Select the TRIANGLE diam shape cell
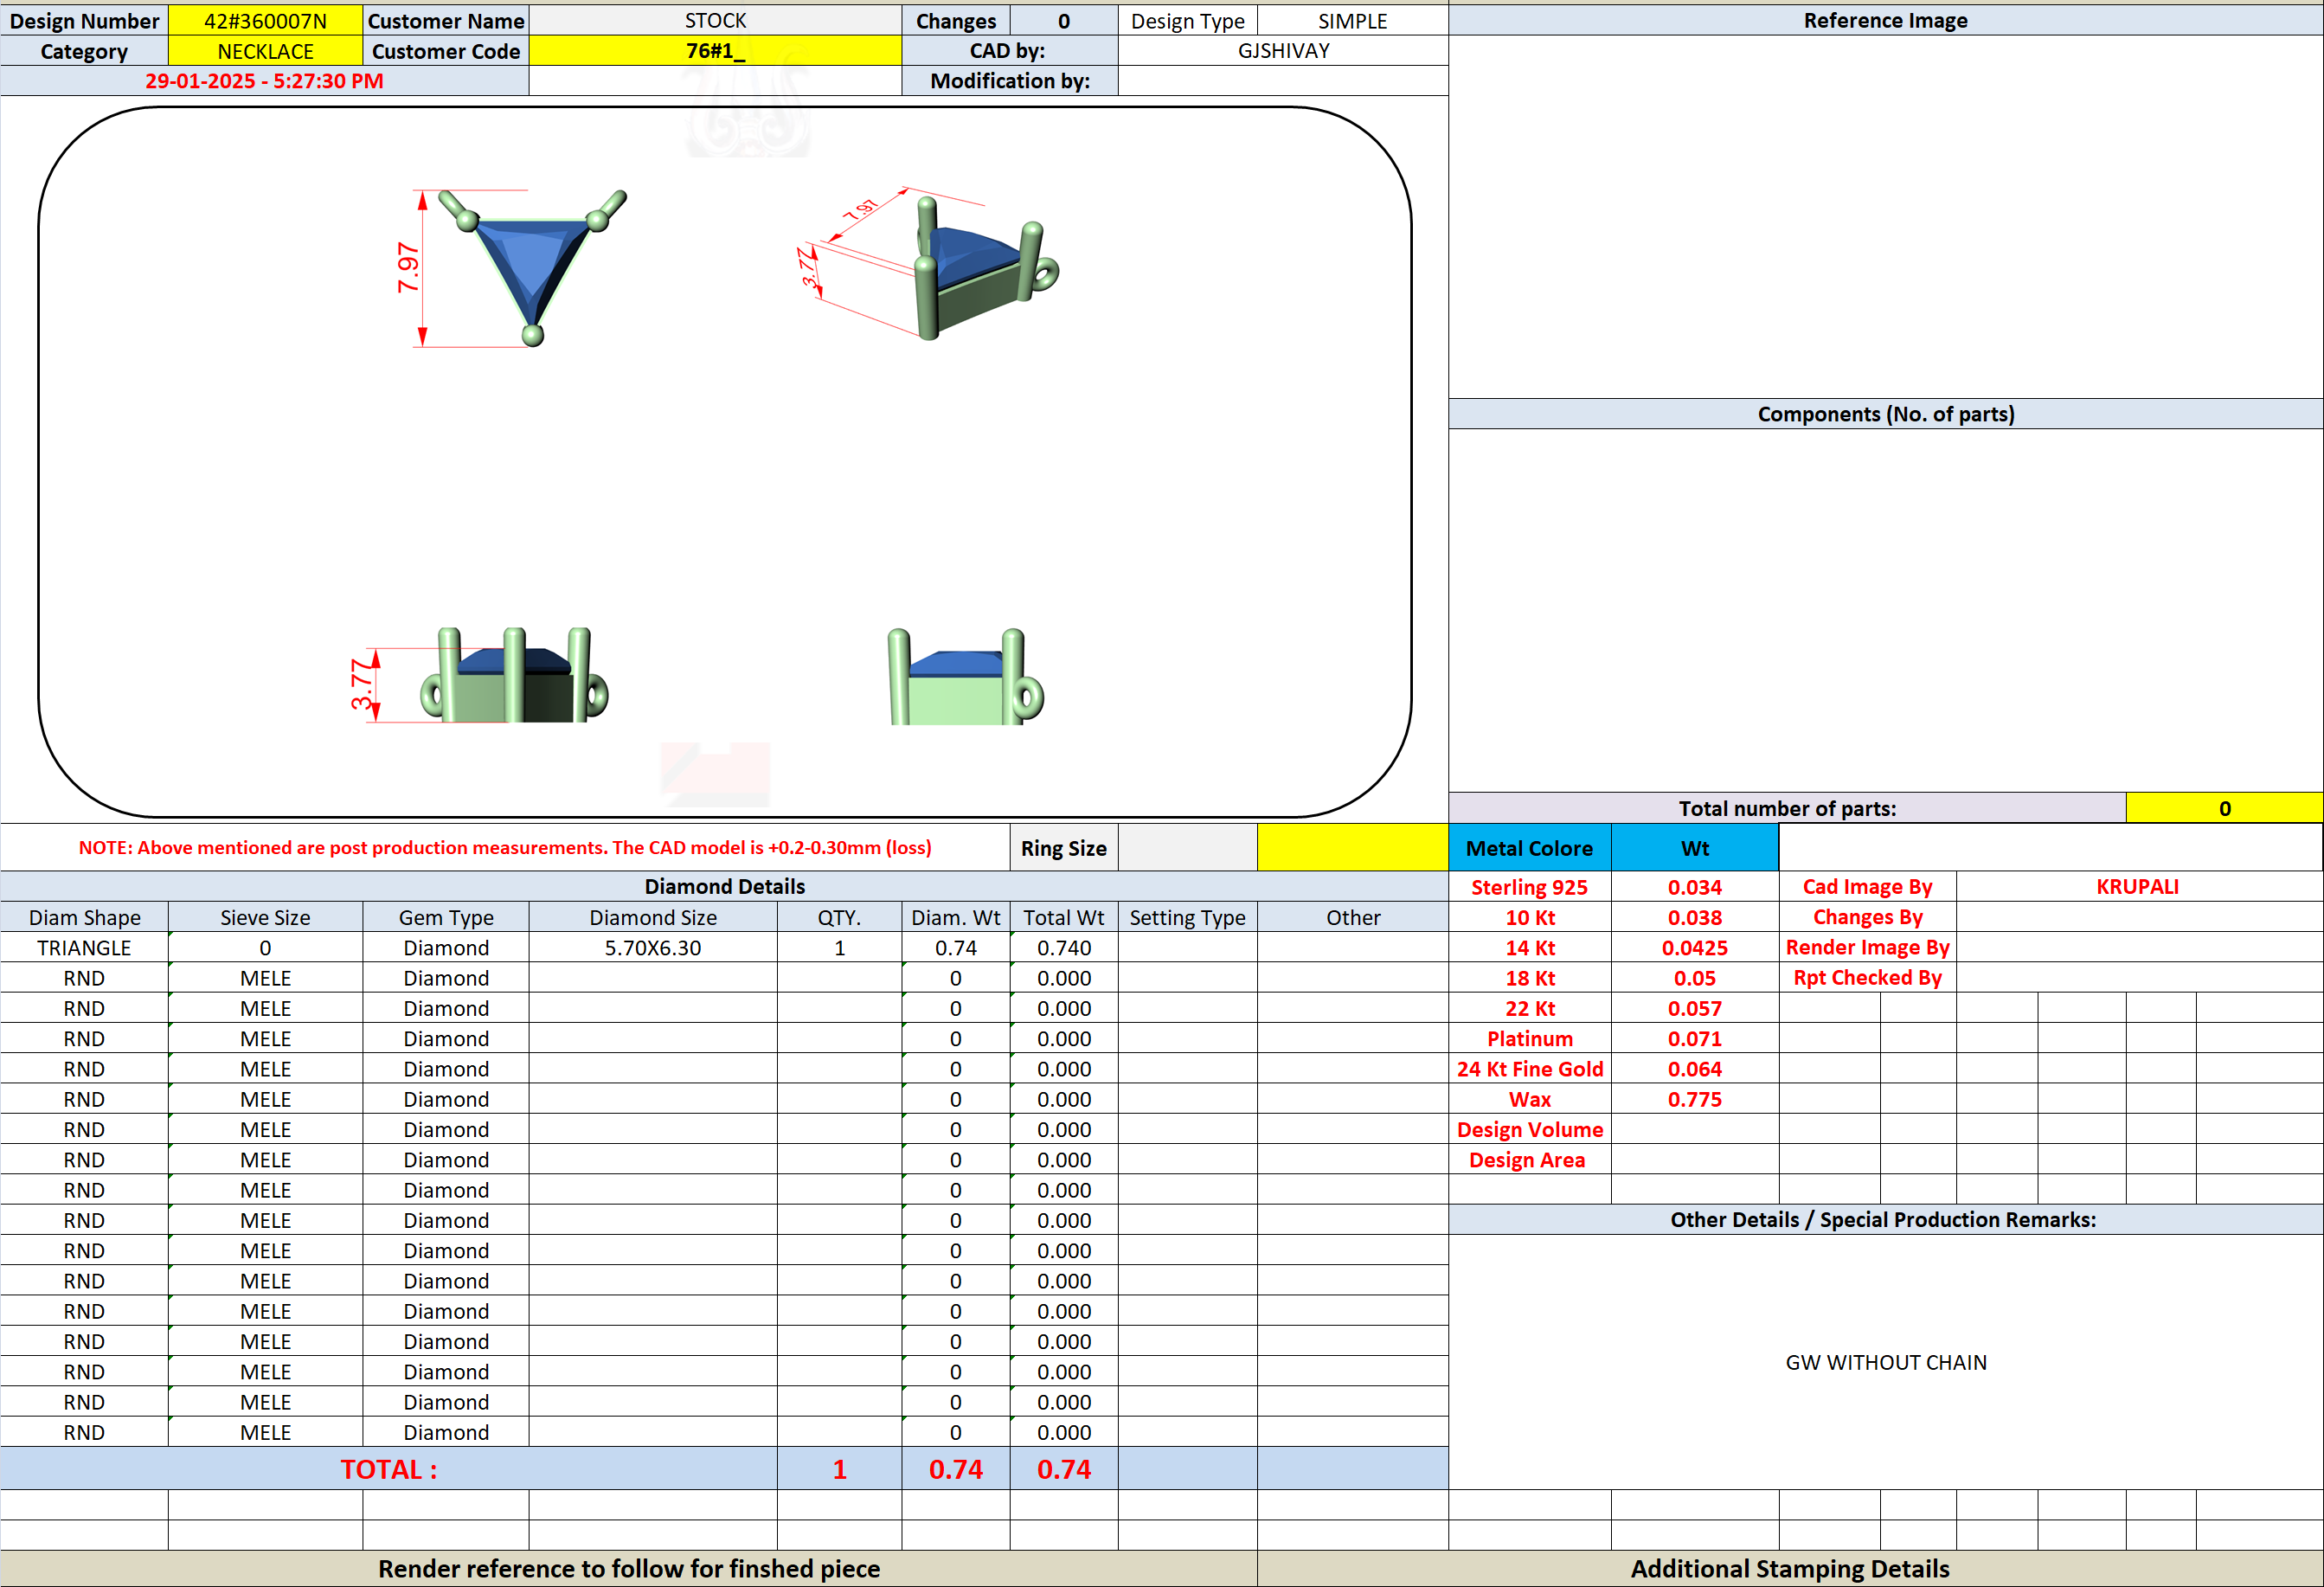2324x1587 pixels. tap(84, 948)
